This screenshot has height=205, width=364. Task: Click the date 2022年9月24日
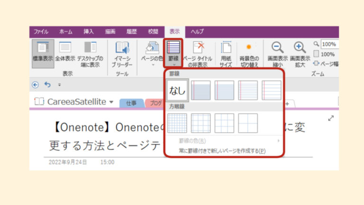point(68,162)
